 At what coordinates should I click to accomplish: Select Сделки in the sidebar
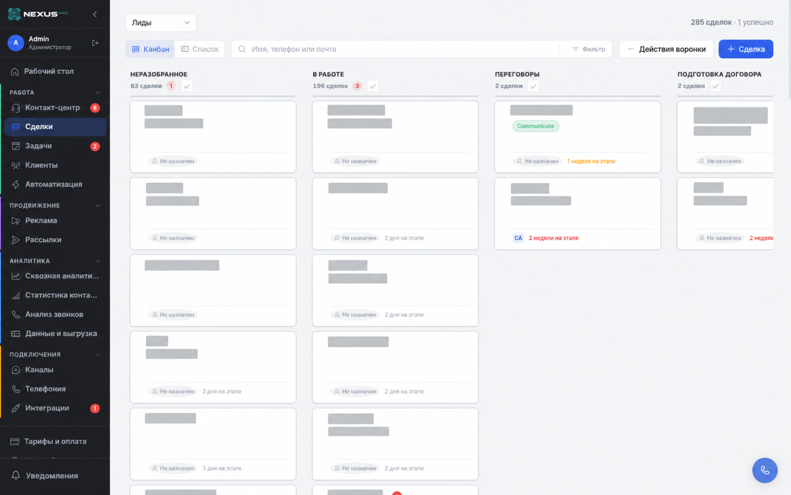[55, 127]
